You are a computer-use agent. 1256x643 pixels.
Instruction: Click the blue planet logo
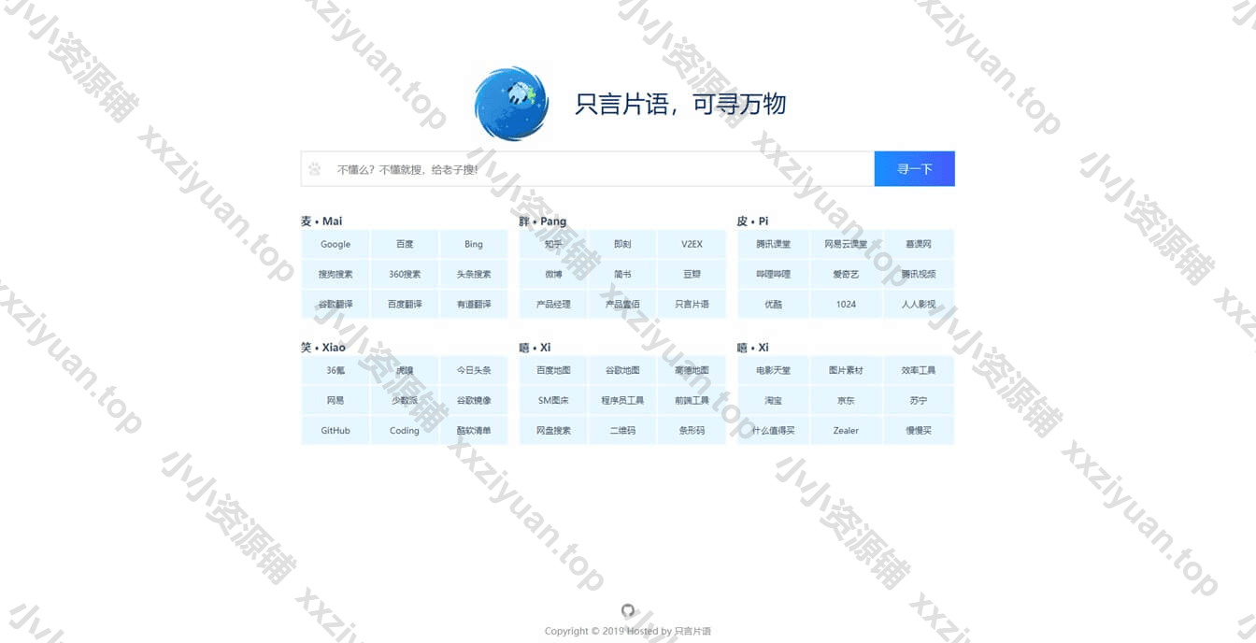pos(511,104)
